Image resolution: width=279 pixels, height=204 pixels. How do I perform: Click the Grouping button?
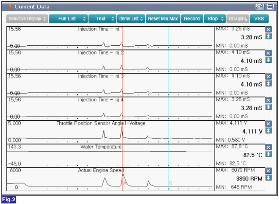238,19
